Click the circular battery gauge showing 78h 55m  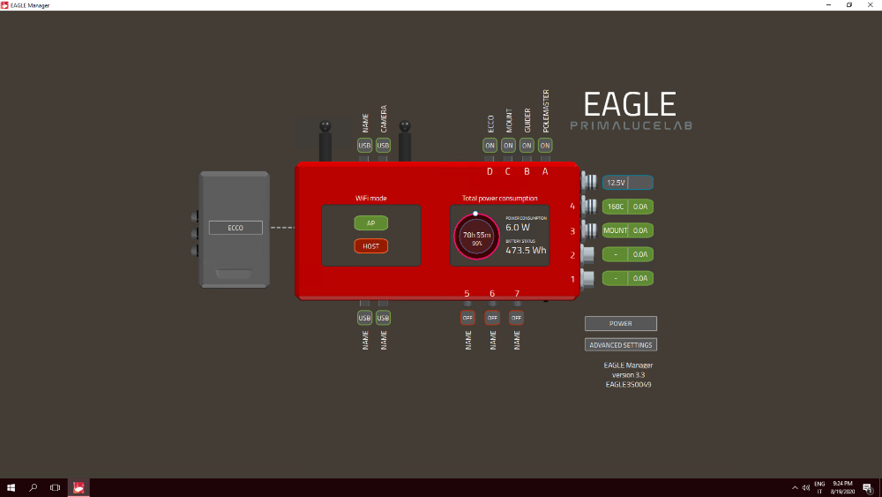pyautogui.click(x=476, y=237)
